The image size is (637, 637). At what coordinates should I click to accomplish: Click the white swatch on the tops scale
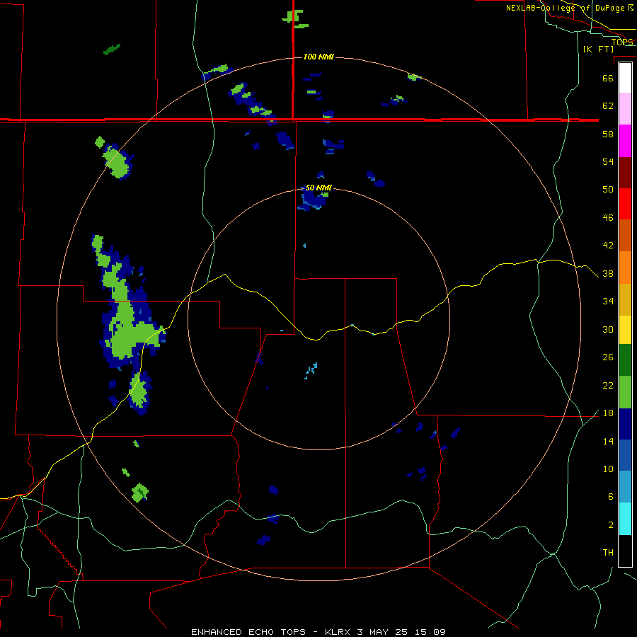[625, 78]
